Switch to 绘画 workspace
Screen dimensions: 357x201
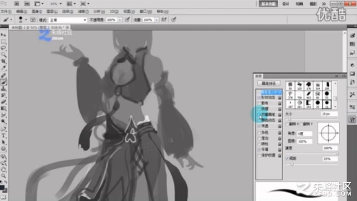299,4
